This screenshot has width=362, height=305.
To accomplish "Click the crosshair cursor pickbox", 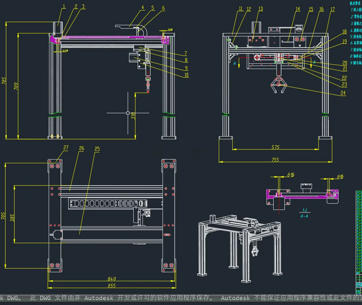I will click(x=128, y=113).
